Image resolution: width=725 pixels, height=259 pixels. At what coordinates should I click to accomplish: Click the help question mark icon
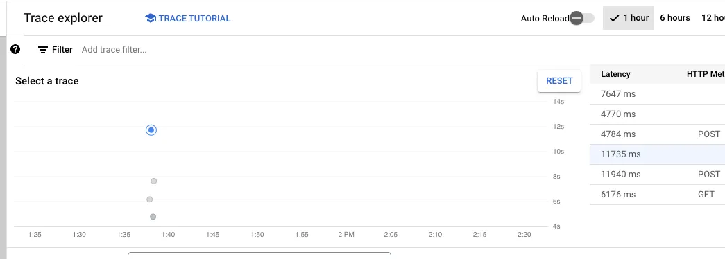15,49
